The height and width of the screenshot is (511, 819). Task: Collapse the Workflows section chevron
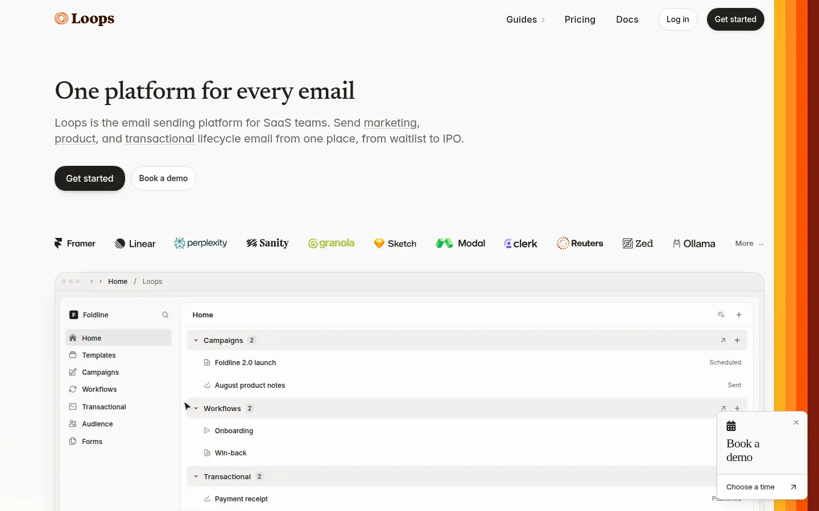click(196, 408)
